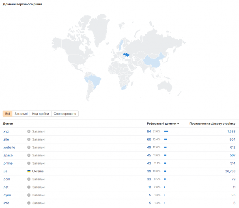Click the 10.0% percentage value
239x208 pixels.
tap(157, 171)
